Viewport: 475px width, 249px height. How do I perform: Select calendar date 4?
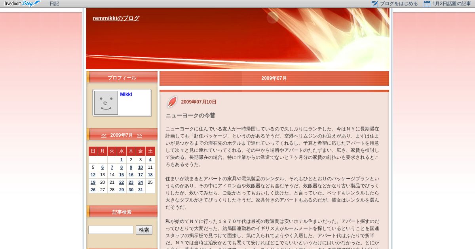click(150, 160)
